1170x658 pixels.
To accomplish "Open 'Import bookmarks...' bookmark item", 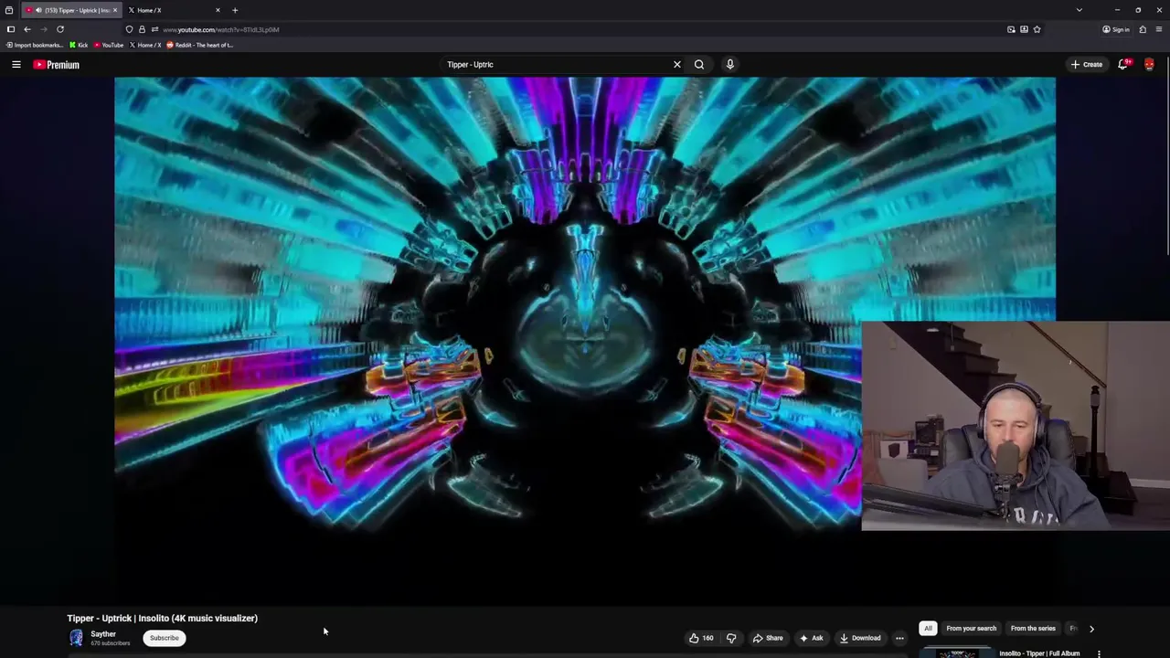I will click(35, 45).
